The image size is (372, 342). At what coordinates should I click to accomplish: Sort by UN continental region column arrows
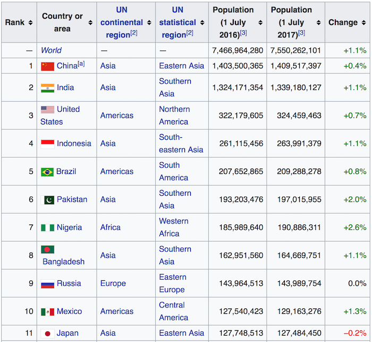pyautogui.click(x=149, y=22)
